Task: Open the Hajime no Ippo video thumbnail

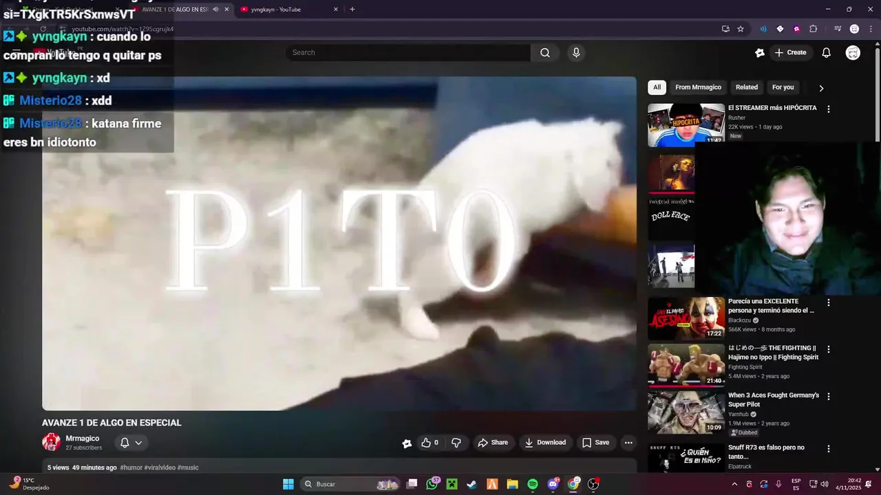Action: [x=686, y=365]
